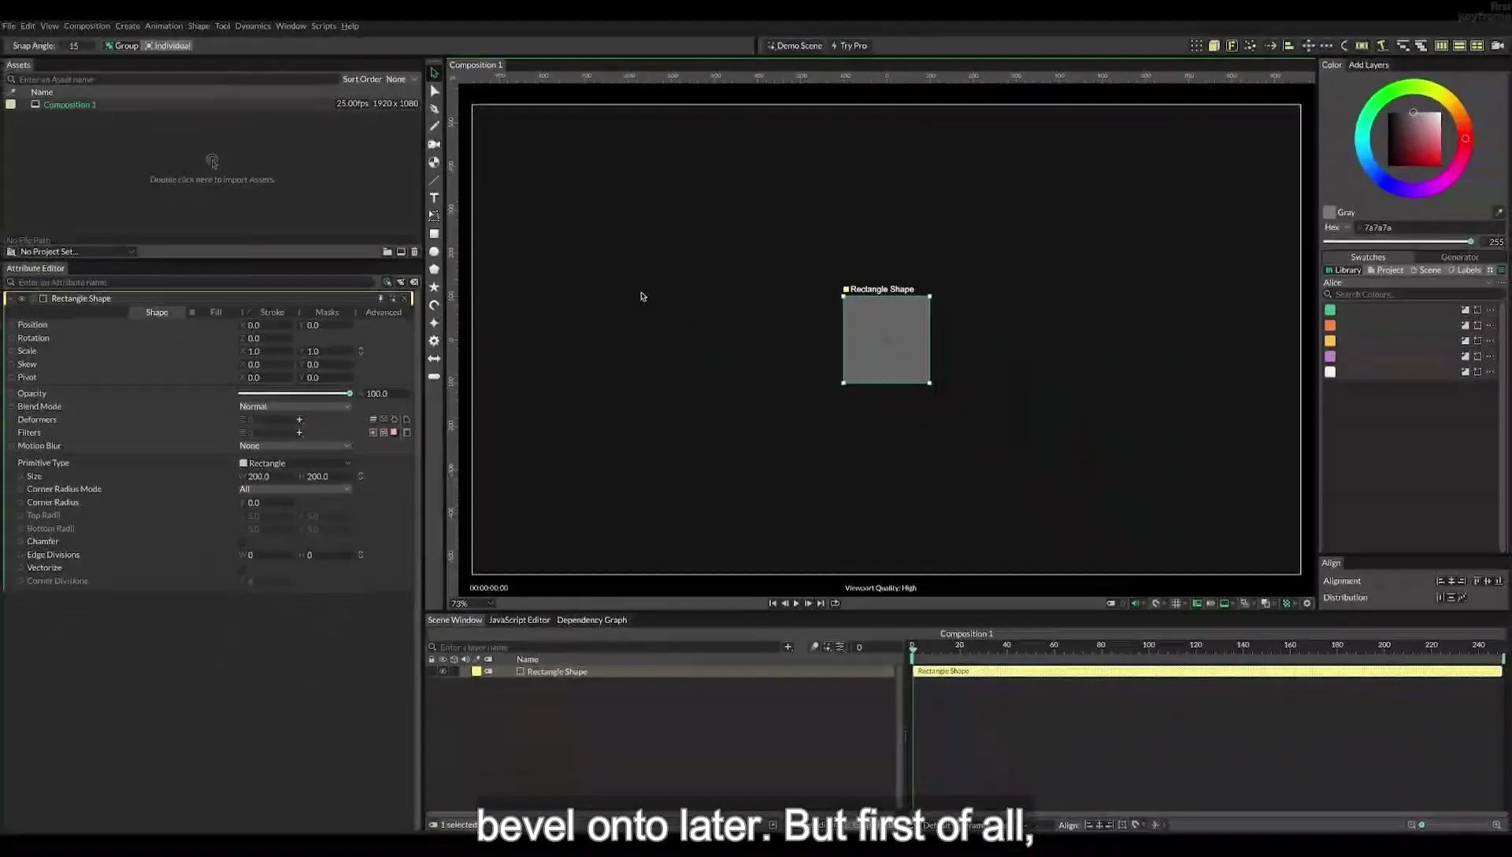Choose the Polygon shape tool
This screenshot has width=1512, height=857.
(434, 269)
